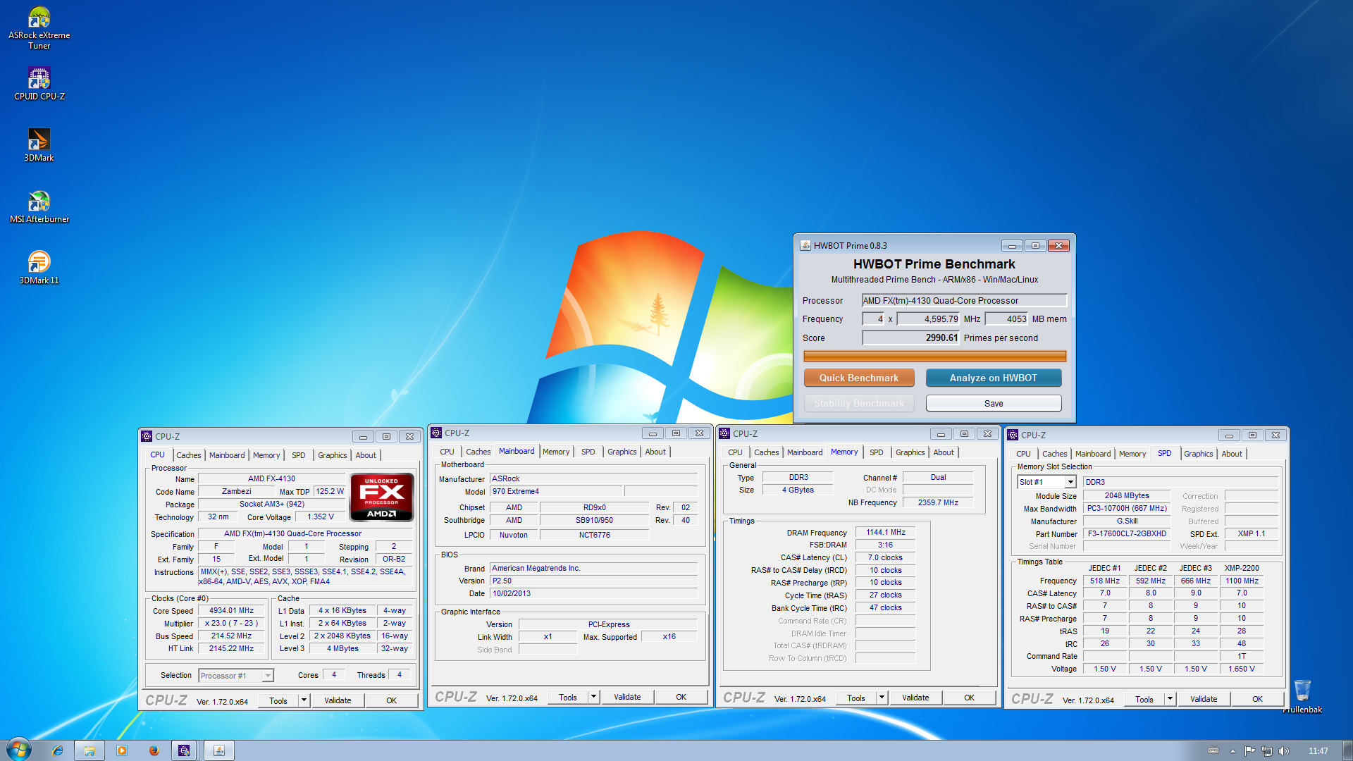Open ASRock eXtreme Tuner desktop icon
The height and width of the screenshot is (761, 1353).
coord(39,28)
